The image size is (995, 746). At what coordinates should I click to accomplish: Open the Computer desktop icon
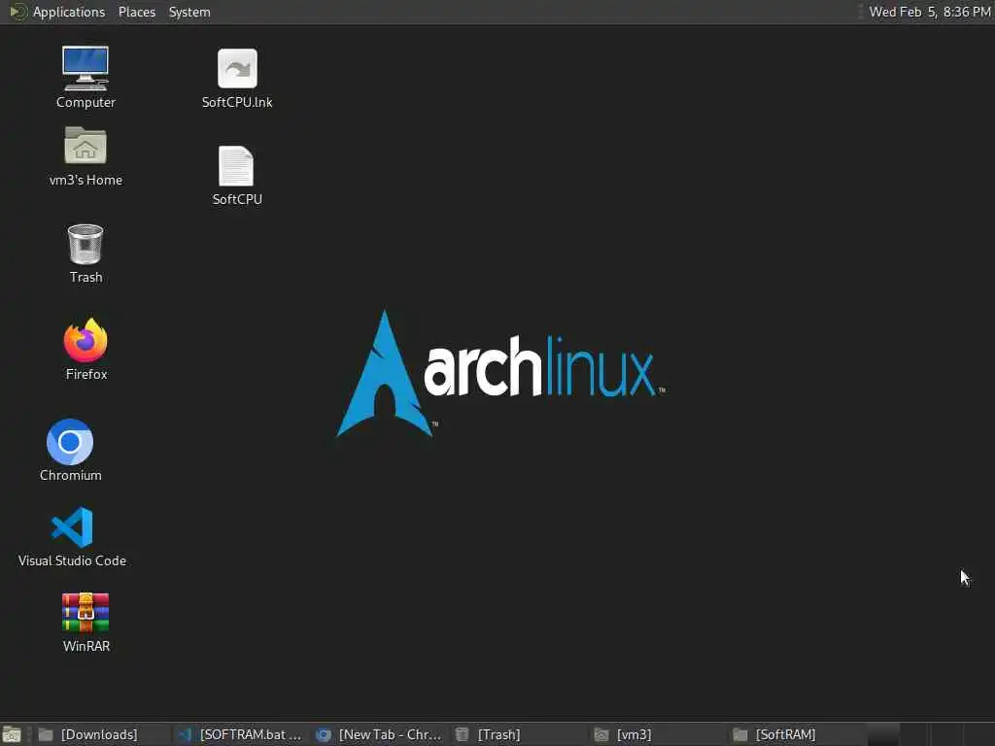point(86,77)
